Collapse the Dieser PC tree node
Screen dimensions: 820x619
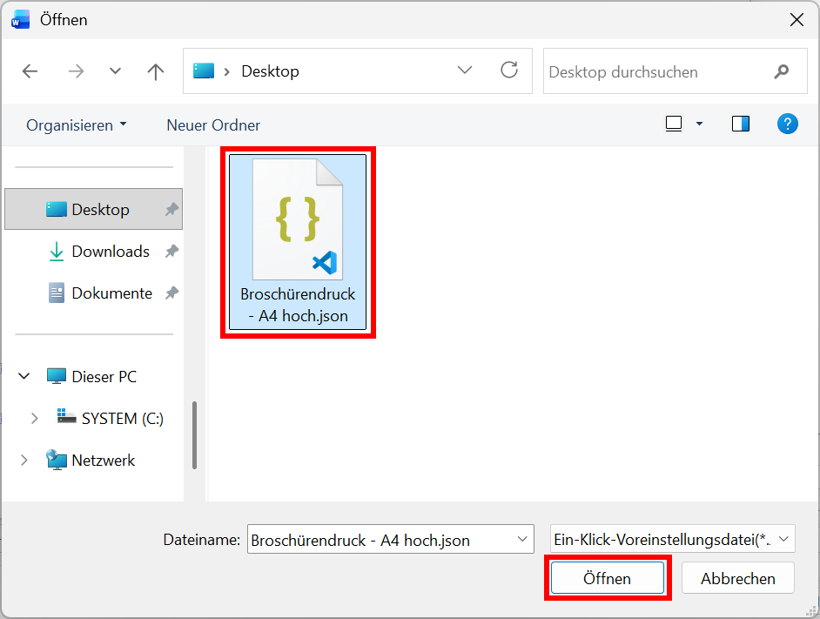[24, 377]
